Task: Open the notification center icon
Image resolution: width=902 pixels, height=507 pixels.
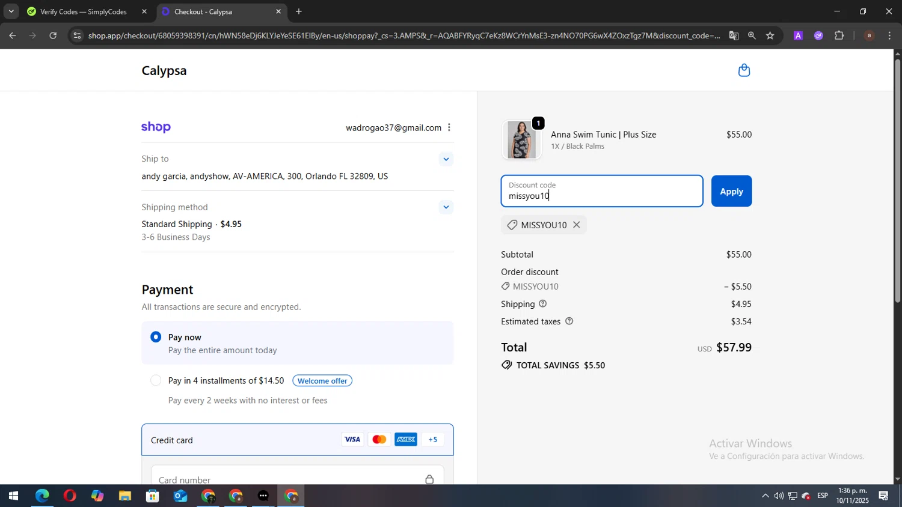Action: coord(883,496)
